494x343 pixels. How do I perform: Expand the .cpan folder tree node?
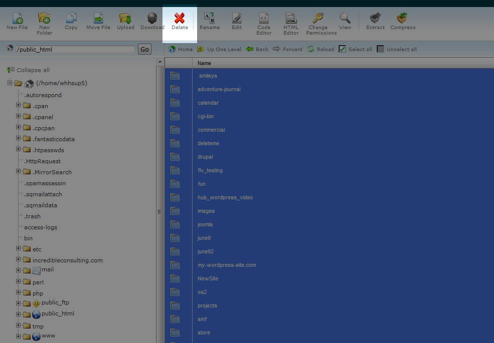[x=19, y=106]
